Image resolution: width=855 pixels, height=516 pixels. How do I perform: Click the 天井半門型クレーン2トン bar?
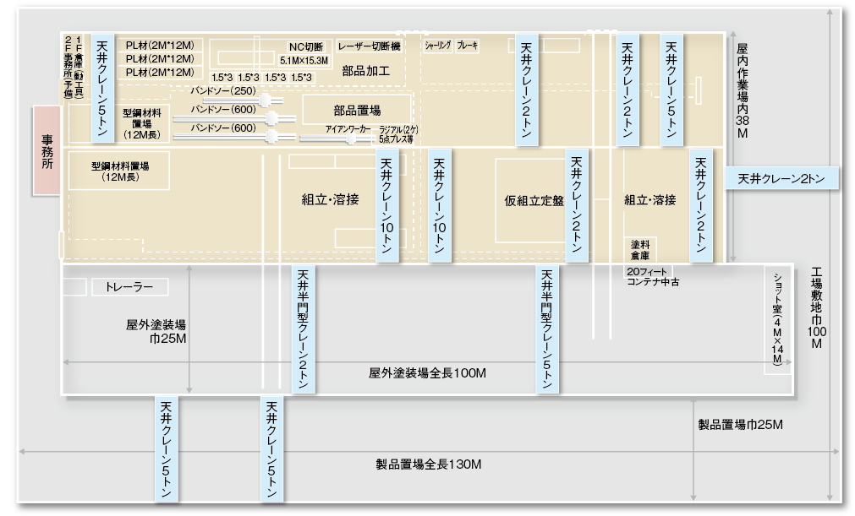coord(303,329)
